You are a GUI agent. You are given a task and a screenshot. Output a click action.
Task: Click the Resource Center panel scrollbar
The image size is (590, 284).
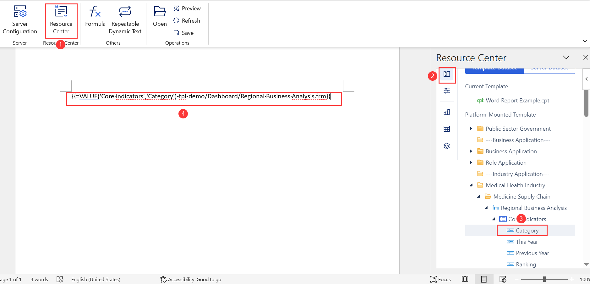(x=586, y=103)
